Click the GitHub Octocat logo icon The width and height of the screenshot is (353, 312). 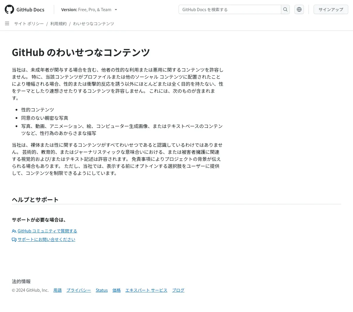click(9, 9)
